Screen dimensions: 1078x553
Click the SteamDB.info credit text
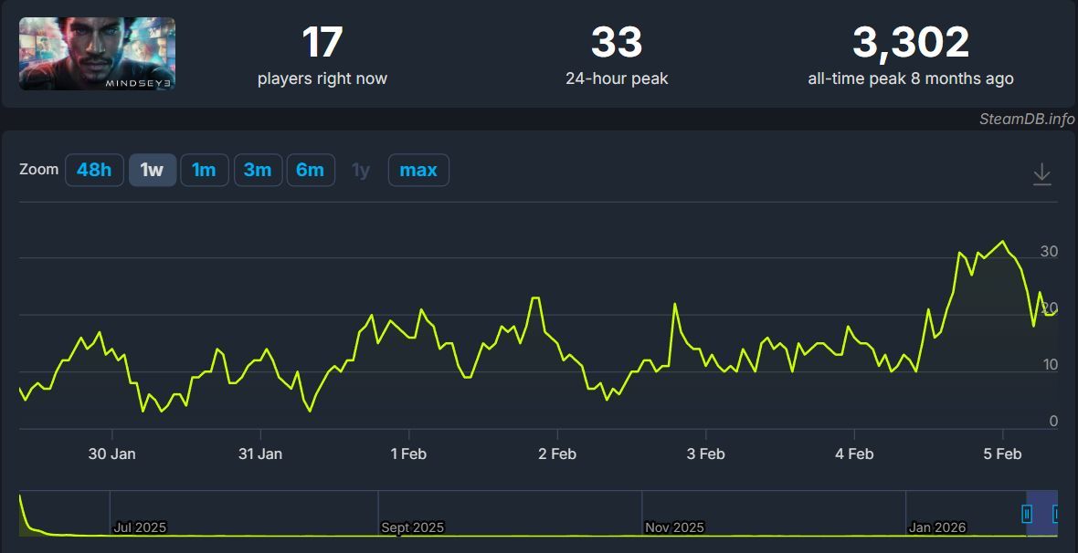coord(1026,119)
